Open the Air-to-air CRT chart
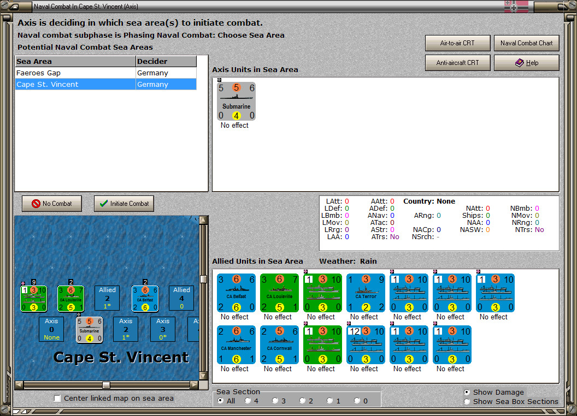This screenshot has height=416, width=577. [457, 43]
